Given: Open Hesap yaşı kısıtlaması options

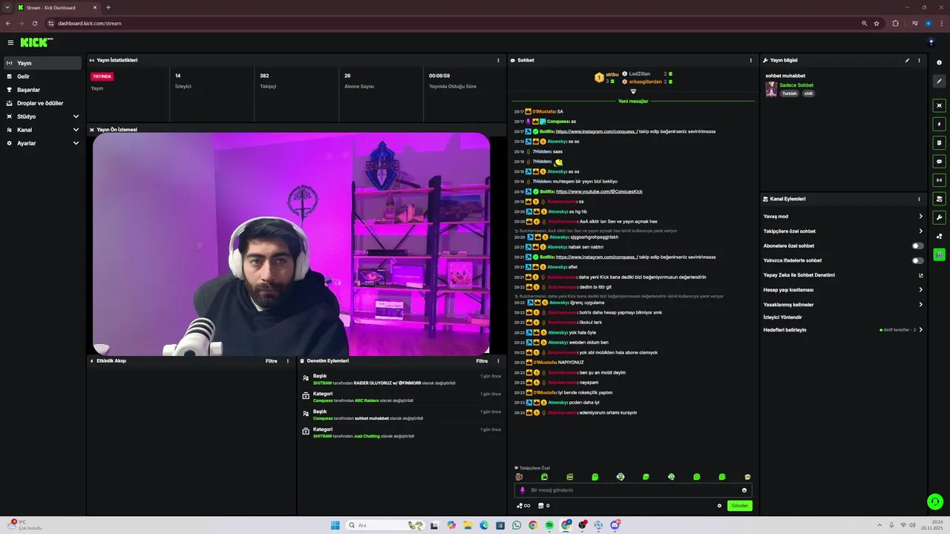Looking at the screenshot, I should click(843, 290).
